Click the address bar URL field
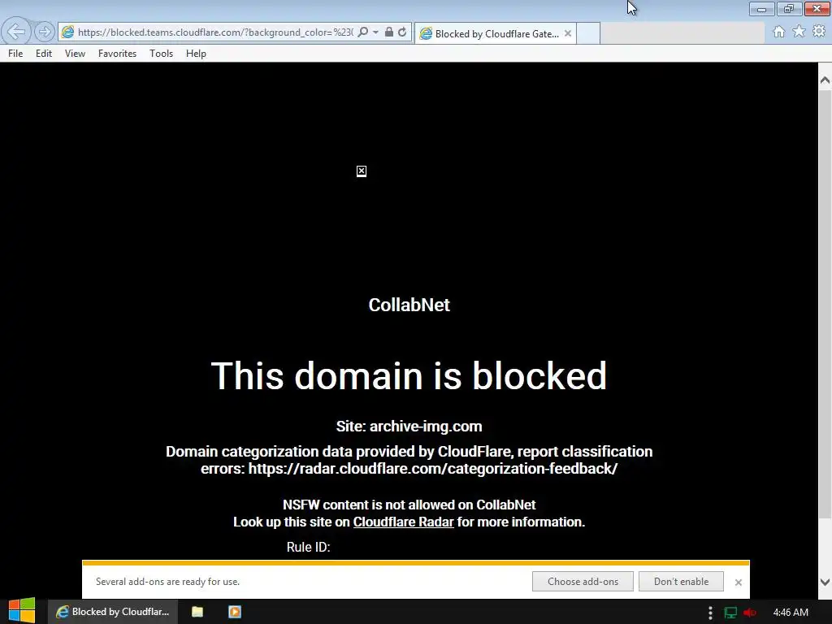 (x=214, y=32)
